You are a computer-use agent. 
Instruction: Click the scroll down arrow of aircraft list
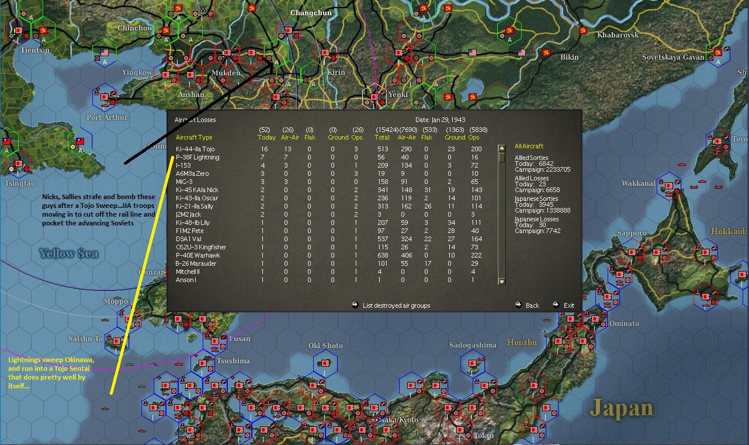pyautogui.click(x=501, y=281)
